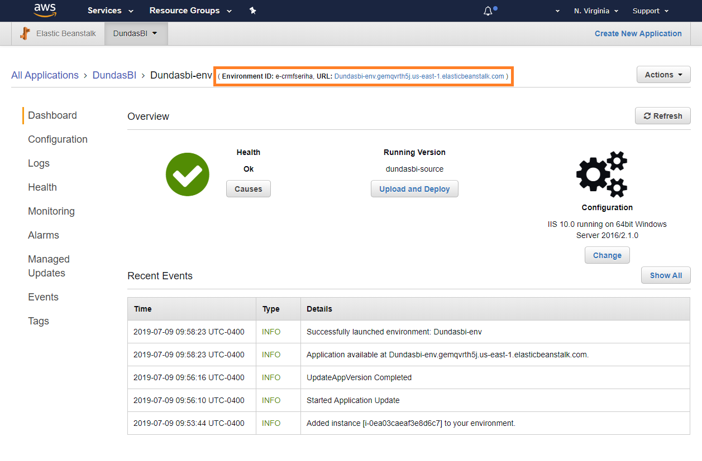Image resolution: width=702 pixels, height=461 pixels.
Task: Click the Causes button under Health
Action: 248,188
